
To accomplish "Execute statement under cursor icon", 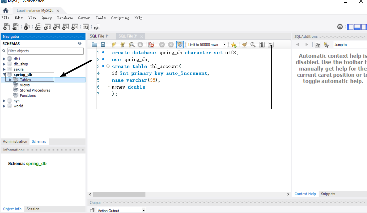I will pos(123,45).
